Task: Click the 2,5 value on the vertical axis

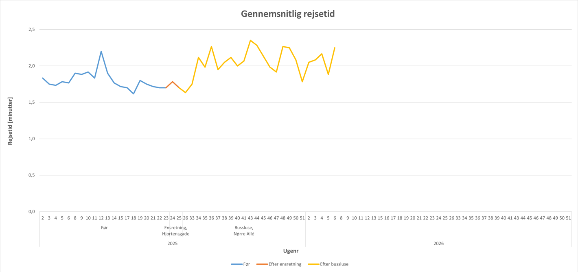Action: click(31, 30)
